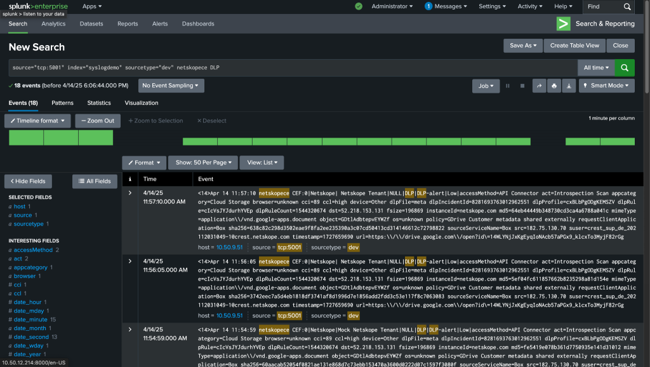Click Hide Fields button
This screenshot has height=367, width=650.
pyautogui.click(x=28, y=181)
